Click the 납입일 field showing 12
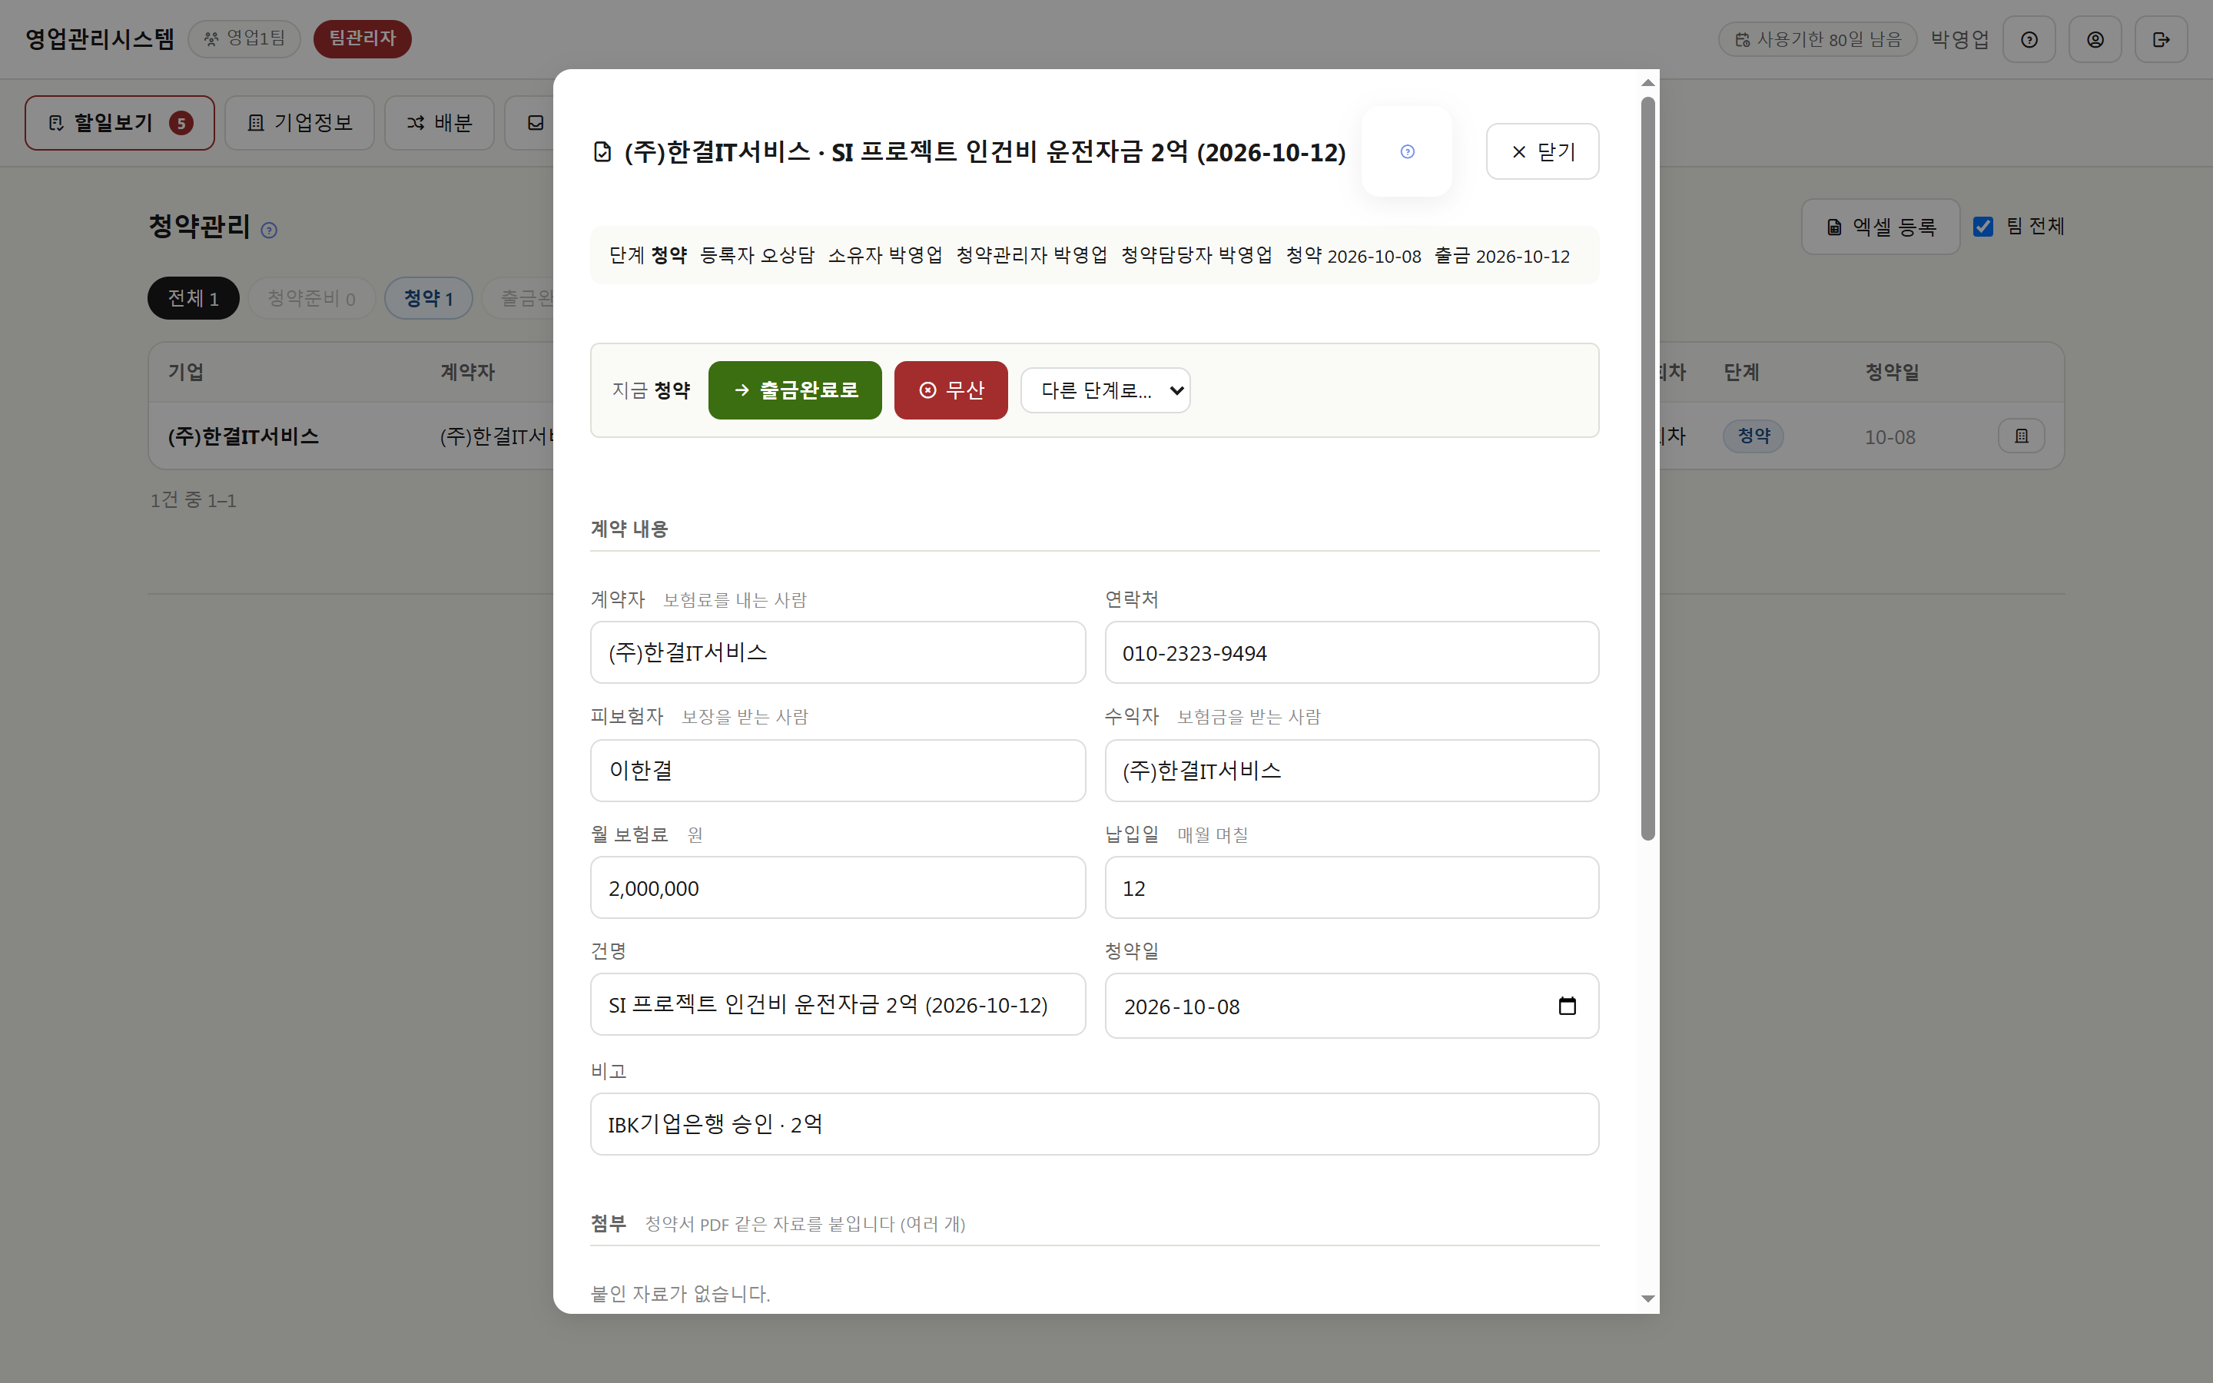This screenshot has width=2213, height=1383. pyautogui.click(x=1352, y=887)
